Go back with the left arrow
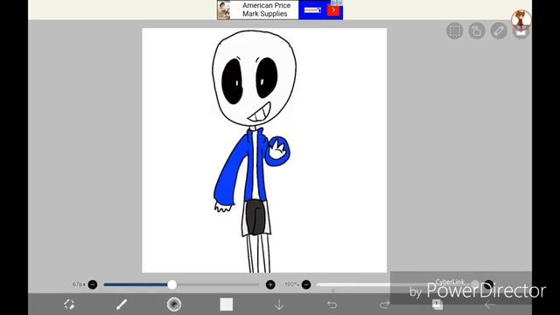Viewport: 560px width, 315px height. tap(490, 304)
